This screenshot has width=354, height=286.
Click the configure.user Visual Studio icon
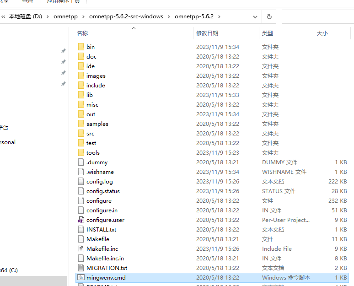click(x=81, y=220)
